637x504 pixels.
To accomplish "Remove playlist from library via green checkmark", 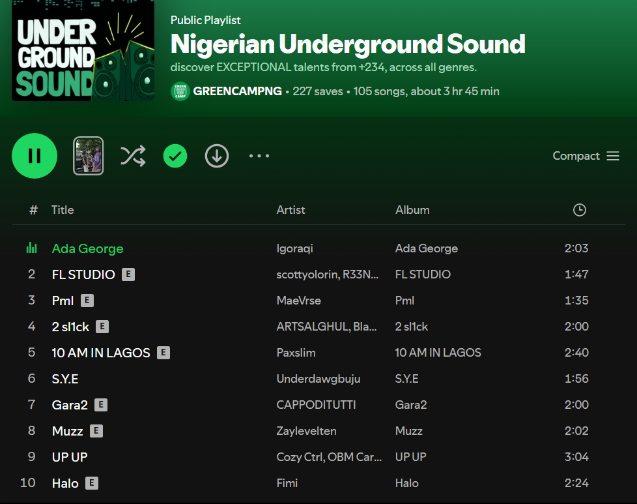I will pos(175,156).
